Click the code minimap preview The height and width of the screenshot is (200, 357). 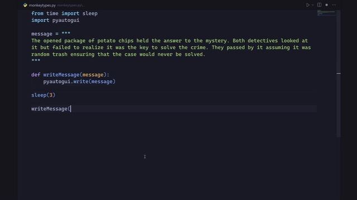click(326, 13)
